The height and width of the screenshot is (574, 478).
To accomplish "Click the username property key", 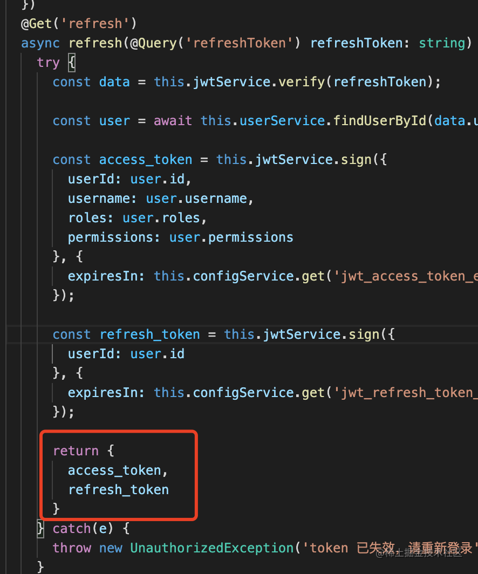I will [99, 199].
